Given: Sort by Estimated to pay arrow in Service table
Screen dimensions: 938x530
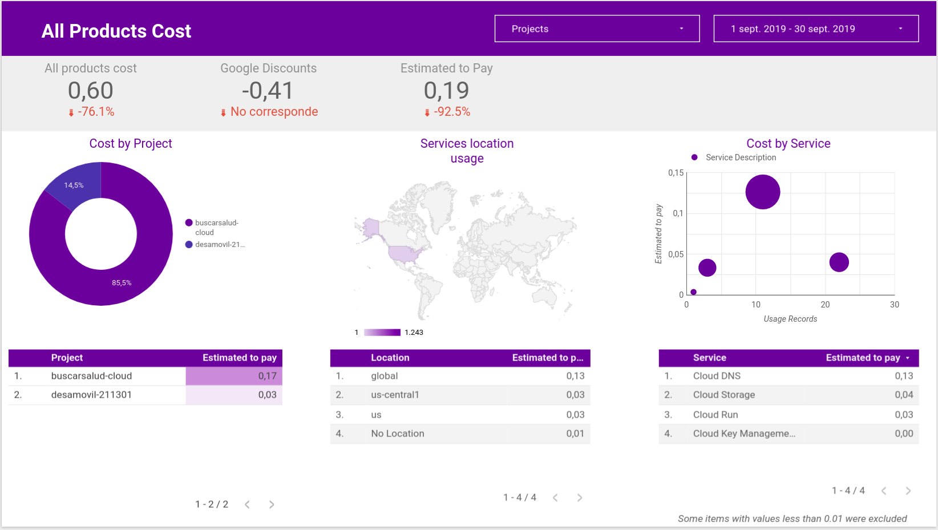Looking at the screenshot, I should (908, 358).
